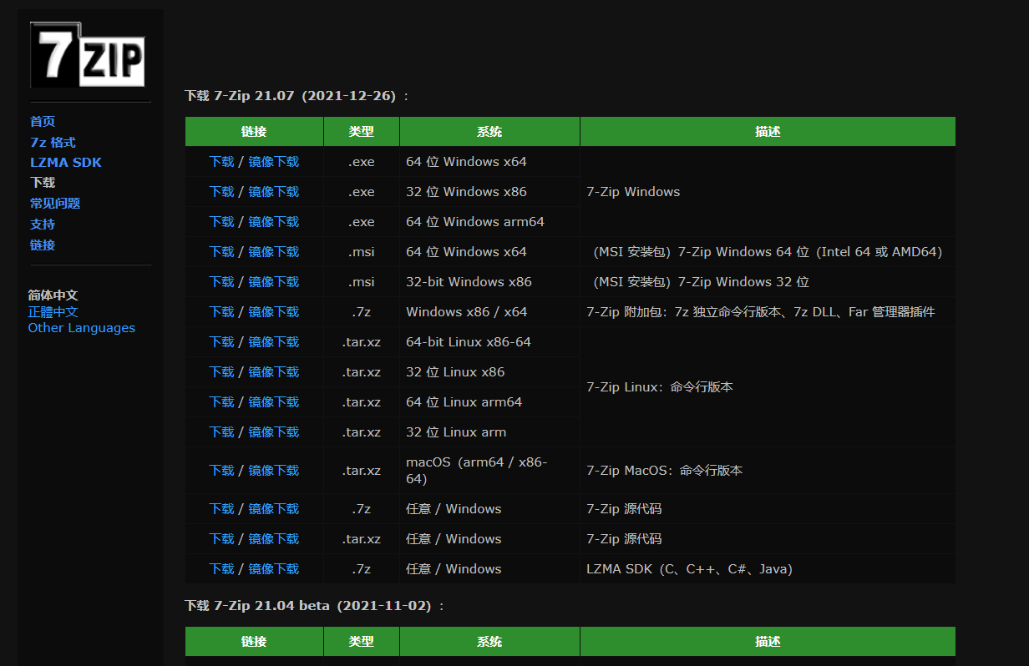Download the 32-bit Windows x86 .msi

tap(222, 282)
